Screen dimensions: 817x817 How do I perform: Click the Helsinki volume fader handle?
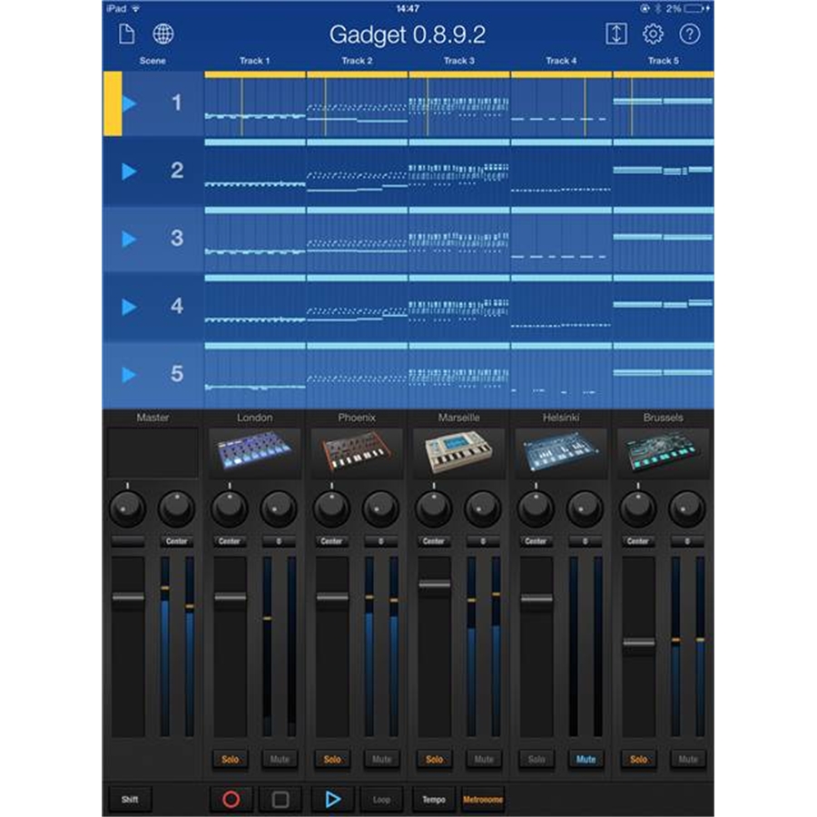click(536, 599)
